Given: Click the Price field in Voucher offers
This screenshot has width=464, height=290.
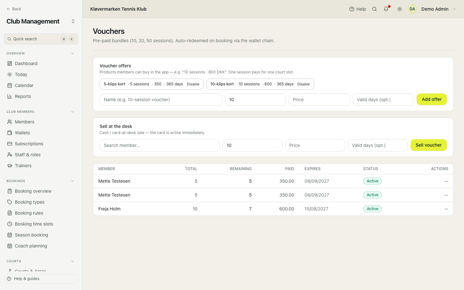Looking at the screenshot, I should [319, 100].
